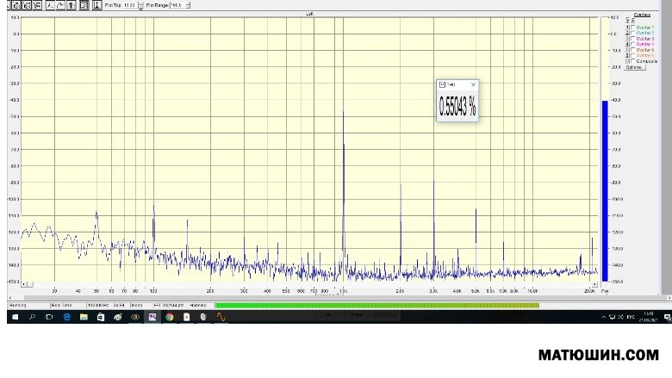The width and height of the screenshot is (672, 378).
Task: Tick the Overlay 1 checkbox
Action: point(634,28)
